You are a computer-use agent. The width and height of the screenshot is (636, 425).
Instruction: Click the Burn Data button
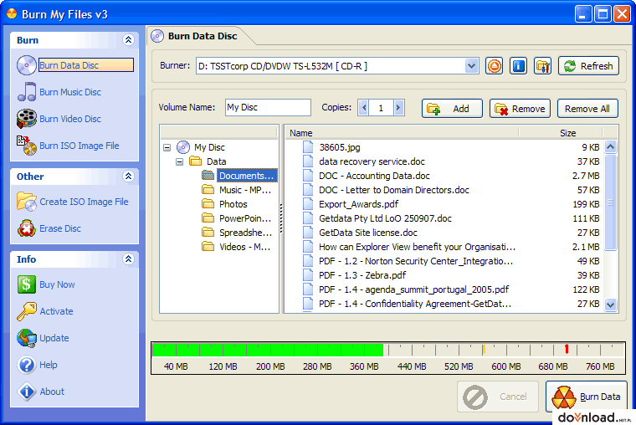586,397
